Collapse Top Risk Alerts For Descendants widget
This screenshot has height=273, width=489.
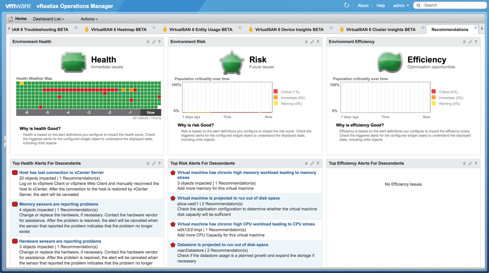point(306,164)
